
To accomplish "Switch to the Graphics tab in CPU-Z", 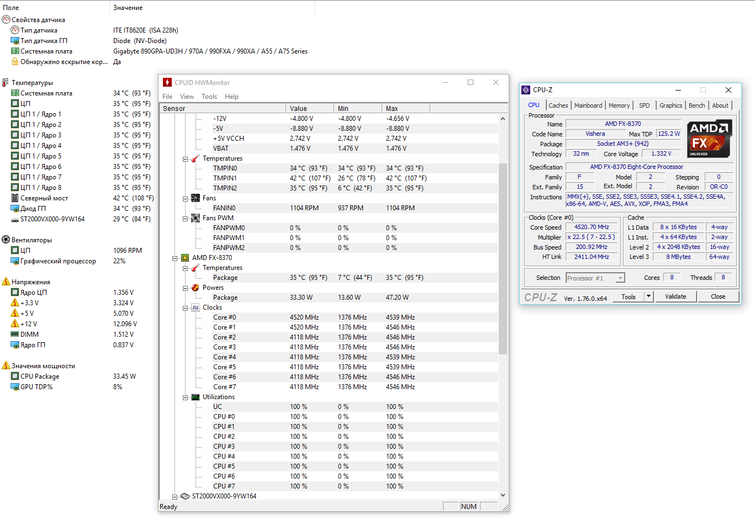I will (671, 105).
